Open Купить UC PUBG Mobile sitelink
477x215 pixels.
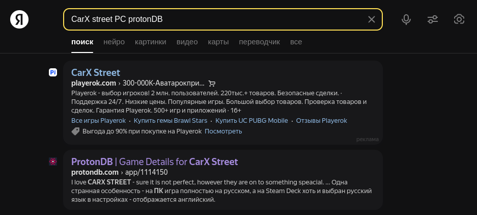pos(251,121)
